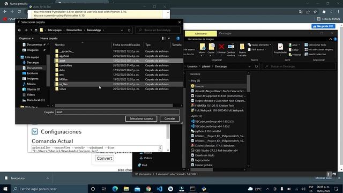Click the Carpeta name input field
This screenshot has width=343, height=193.
[117, 112]
